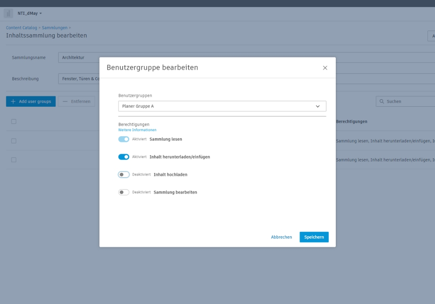Click the search magnifier icon
This screenshot has width=435, height=304.
381,102
